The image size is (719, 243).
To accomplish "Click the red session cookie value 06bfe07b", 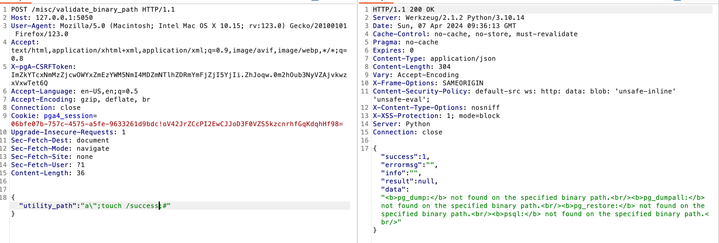I will pyautogui.click(x=177, y=124).
